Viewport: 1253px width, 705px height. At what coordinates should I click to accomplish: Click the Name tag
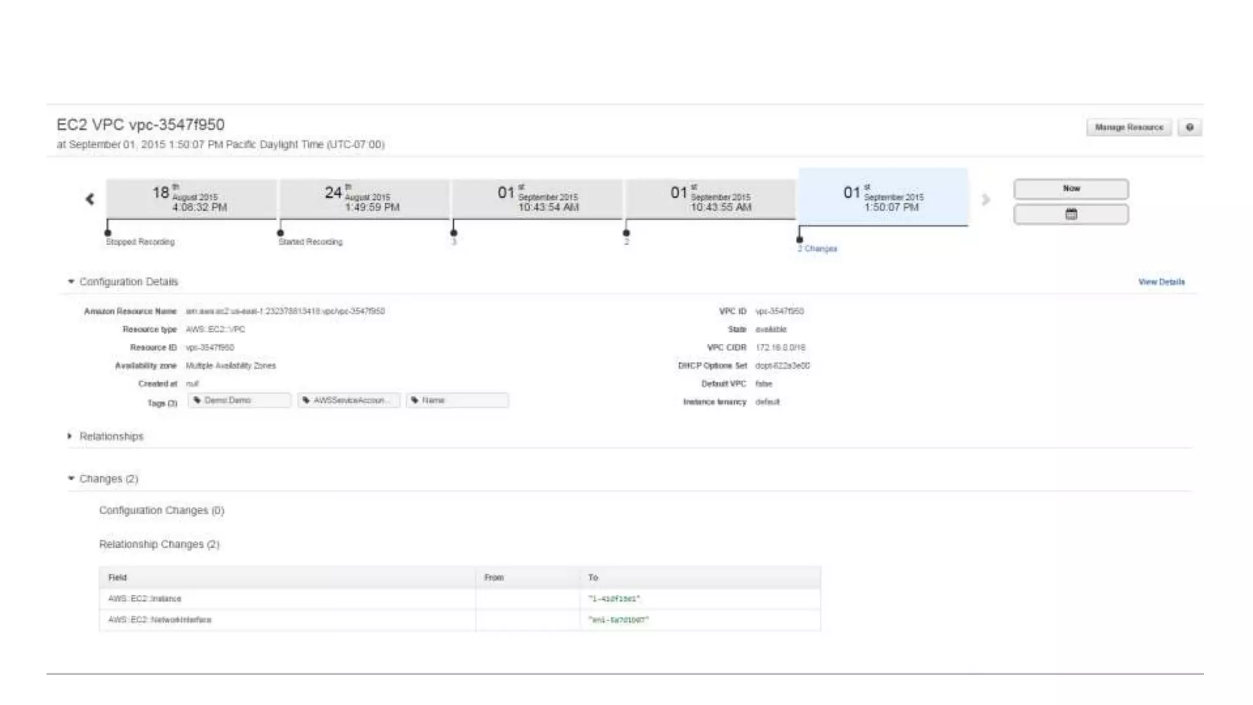pos(457,400)
